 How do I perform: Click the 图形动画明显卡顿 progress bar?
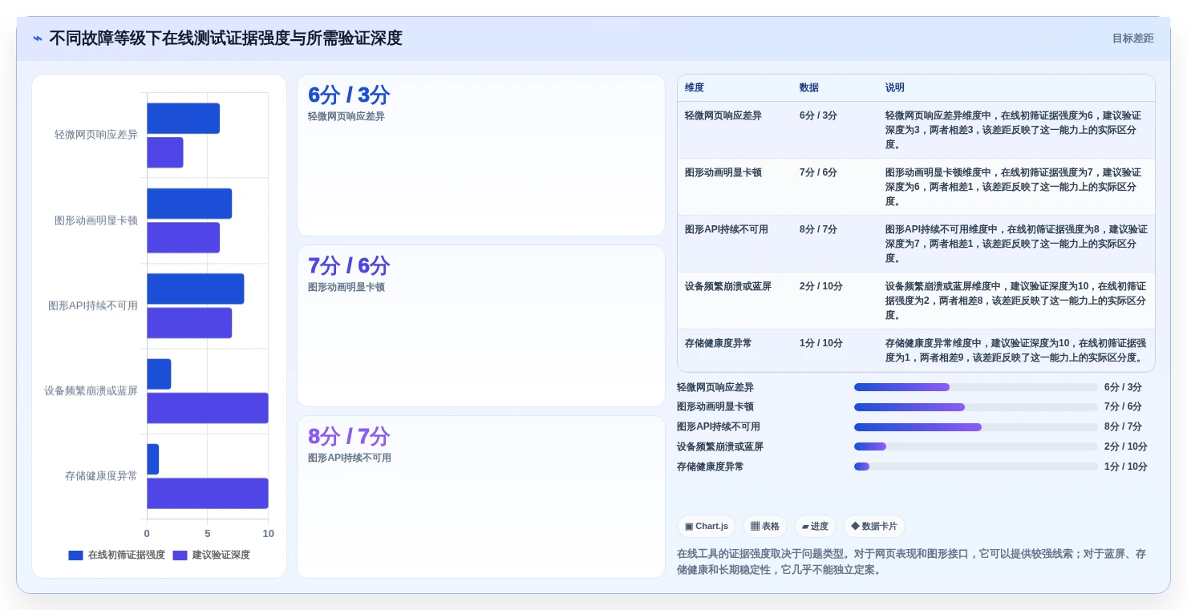pos(976,407)
